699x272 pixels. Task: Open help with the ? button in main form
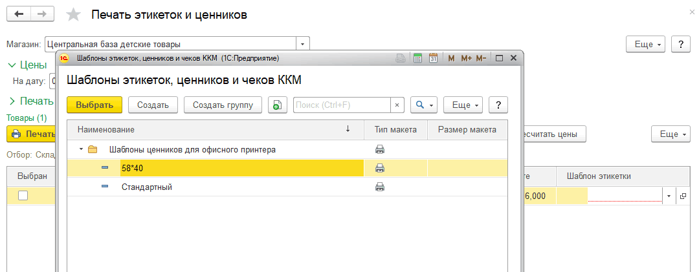[681, 44]
